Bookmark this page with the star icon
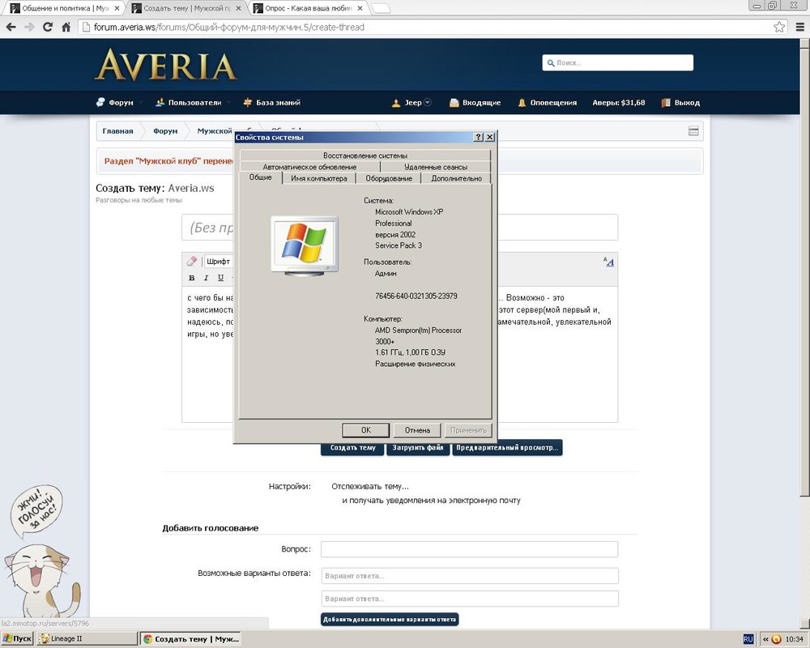 pos(779,27)
